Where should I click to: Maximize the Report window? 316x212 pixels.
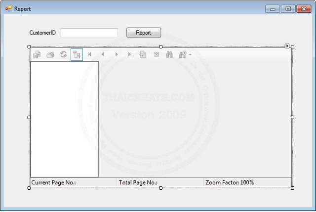pos(288,9)
